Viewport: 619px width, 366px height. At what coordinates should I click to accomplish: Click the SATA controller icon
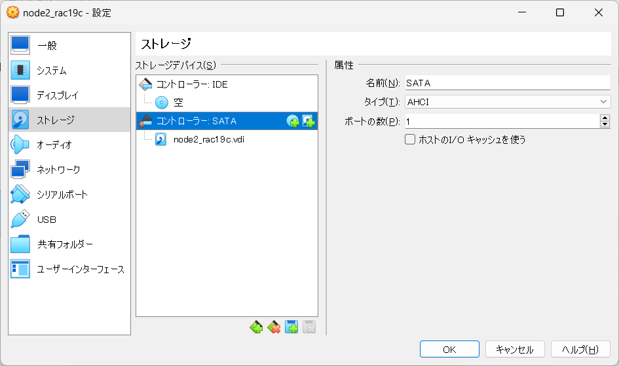tap(145, 120)
